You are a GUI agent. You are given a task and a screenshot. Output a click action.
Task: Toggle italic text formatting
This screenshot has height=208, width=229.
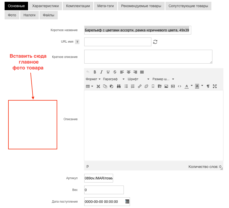101,72
